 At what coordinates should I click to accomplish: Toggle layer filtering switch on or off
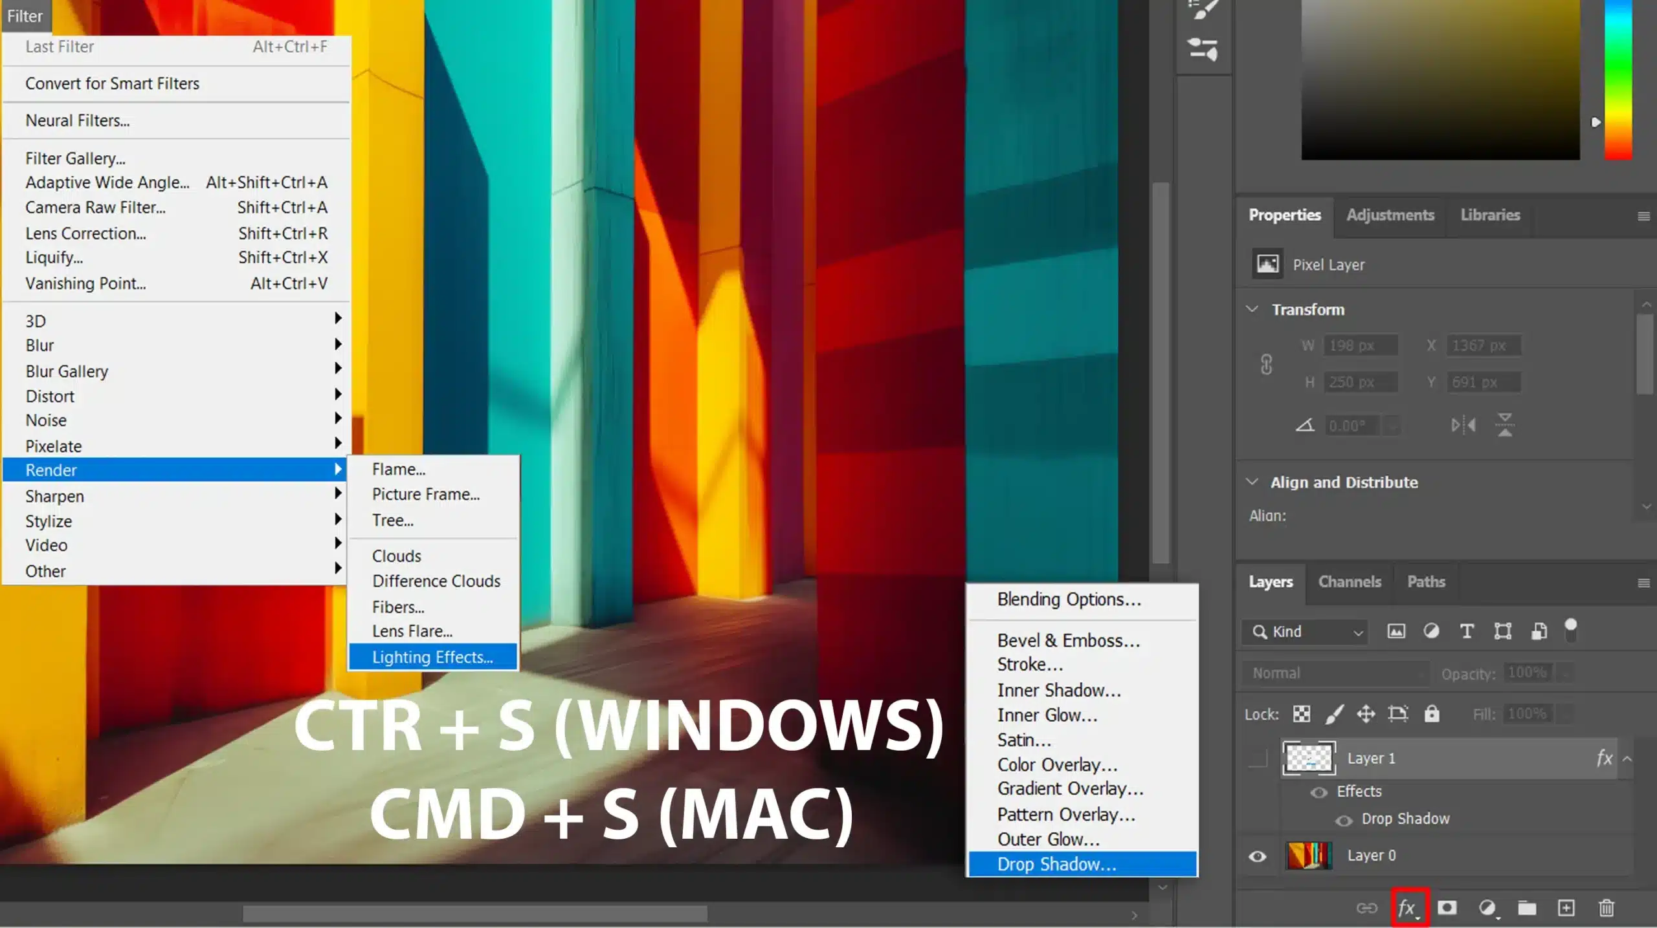coord(1570,630)
